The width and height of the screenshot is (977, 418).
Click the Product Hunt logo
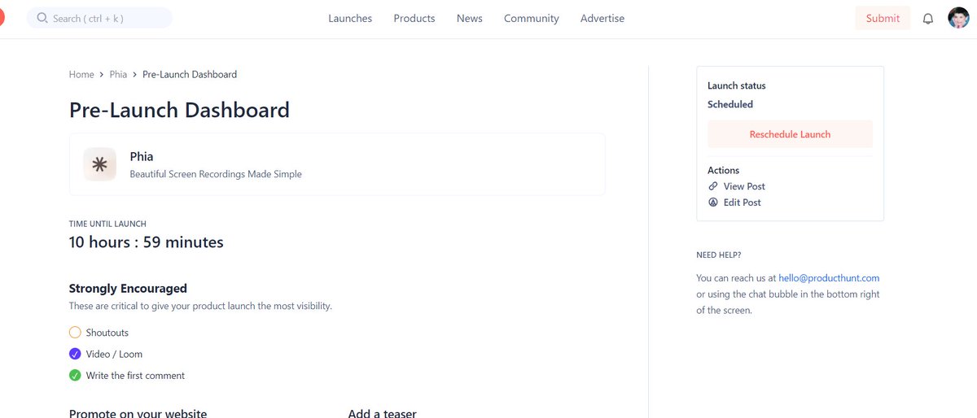point(2,18)
